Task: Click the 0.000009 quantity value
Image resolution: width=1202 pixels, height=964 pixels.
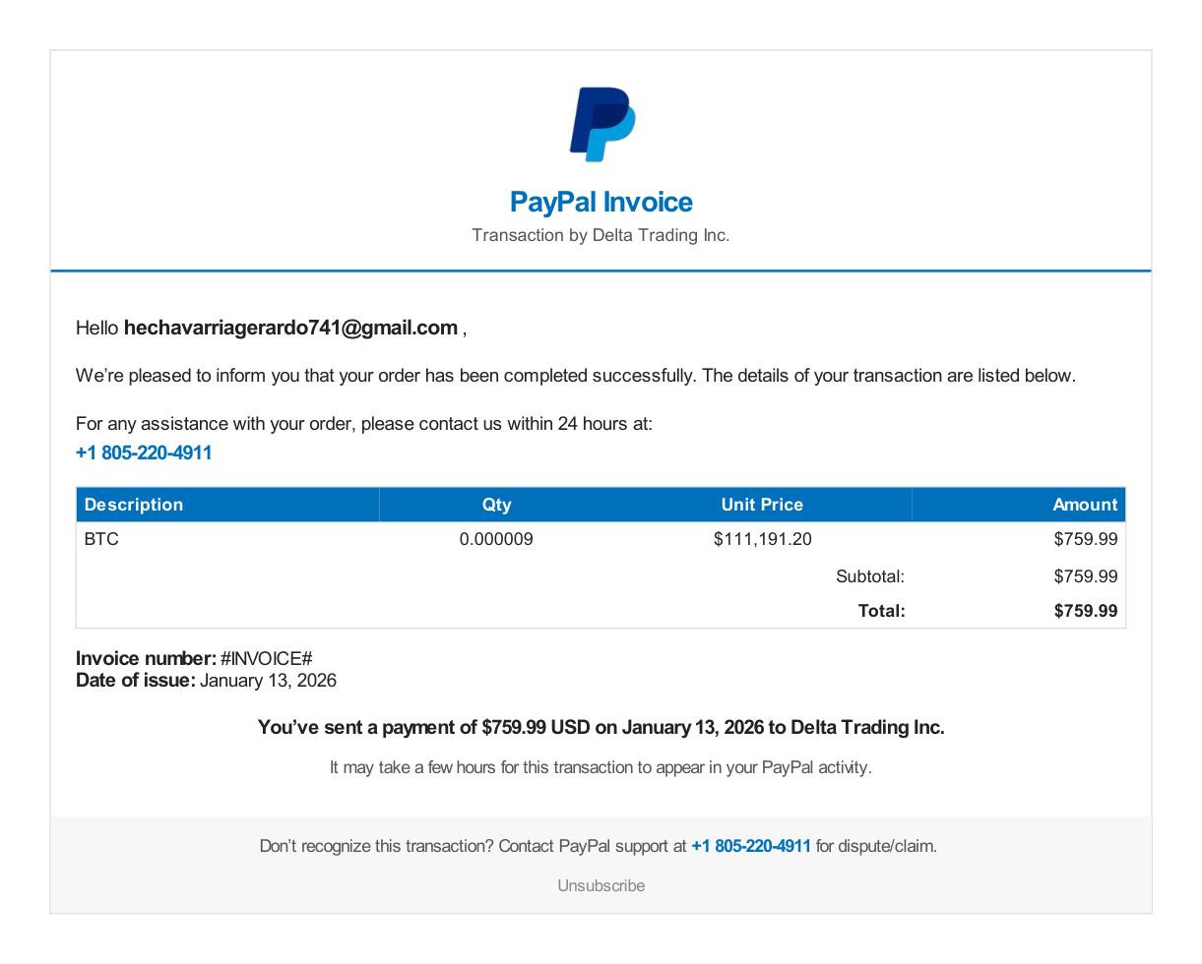Action: (496, 539)
